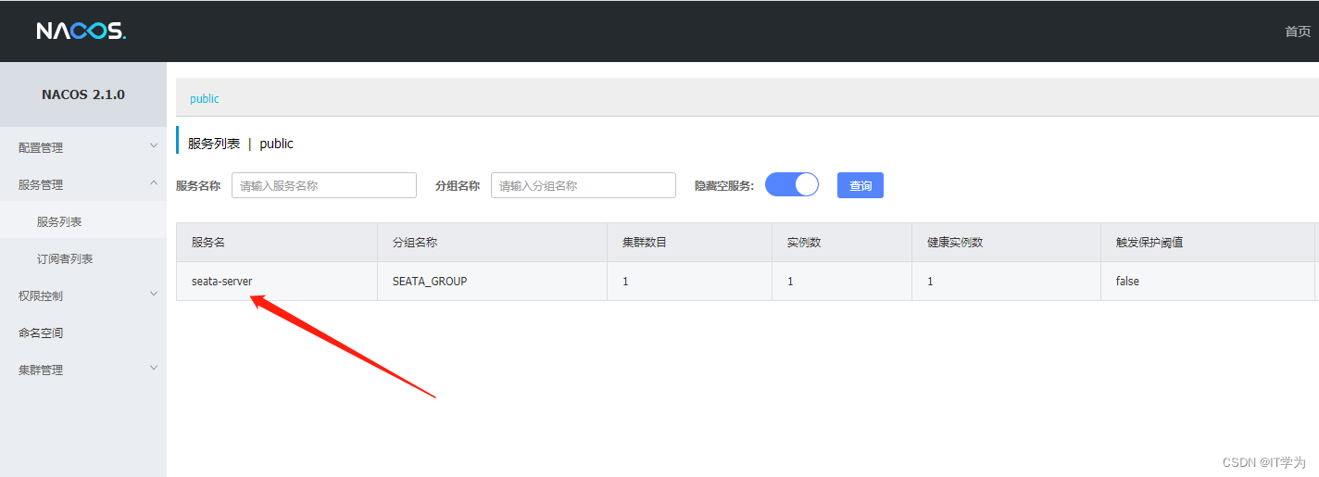
Task: Click the NACOS 2.1.0 version title
Action: pyautogui.click(x=83, y=94)
